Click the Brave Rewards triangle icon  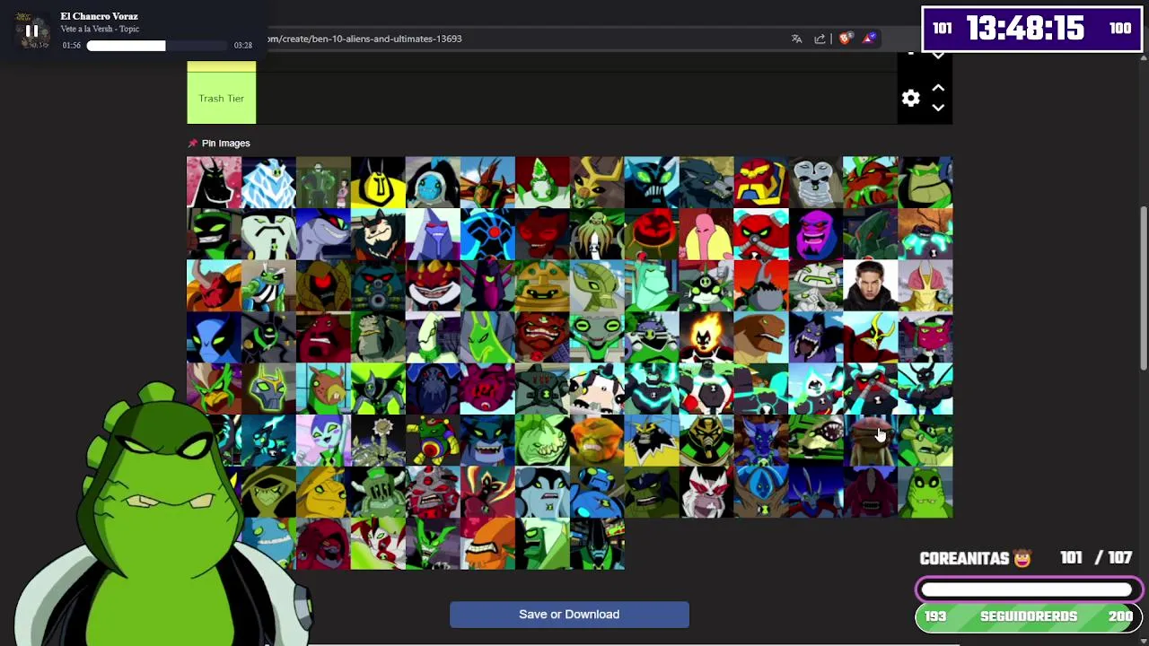[869, 39]
